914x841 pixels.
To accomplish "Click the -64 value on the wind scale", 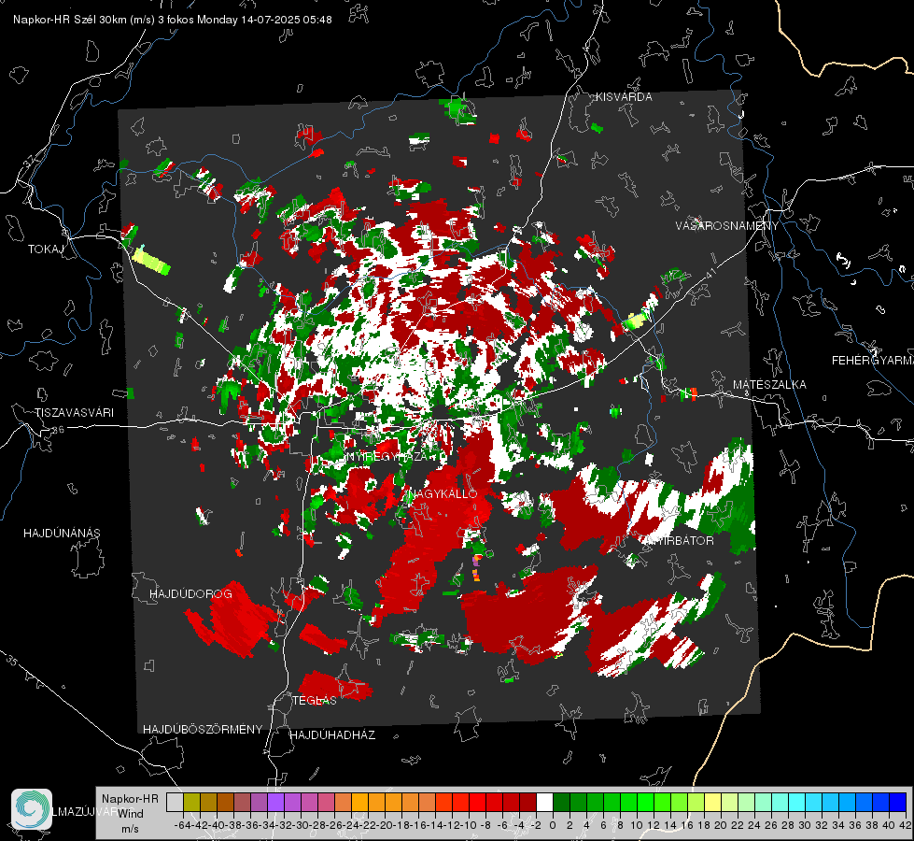I will pos(183,825).
